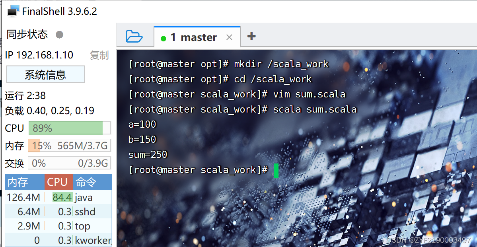
Task: Click the 84.4 CPU value for java
Action: pyautogui.click(x=62, y=197)
